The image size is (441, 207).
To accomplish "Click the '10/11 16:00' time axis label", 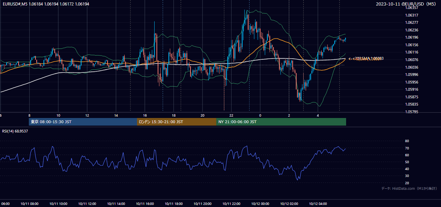I will [x=145, y=204].
